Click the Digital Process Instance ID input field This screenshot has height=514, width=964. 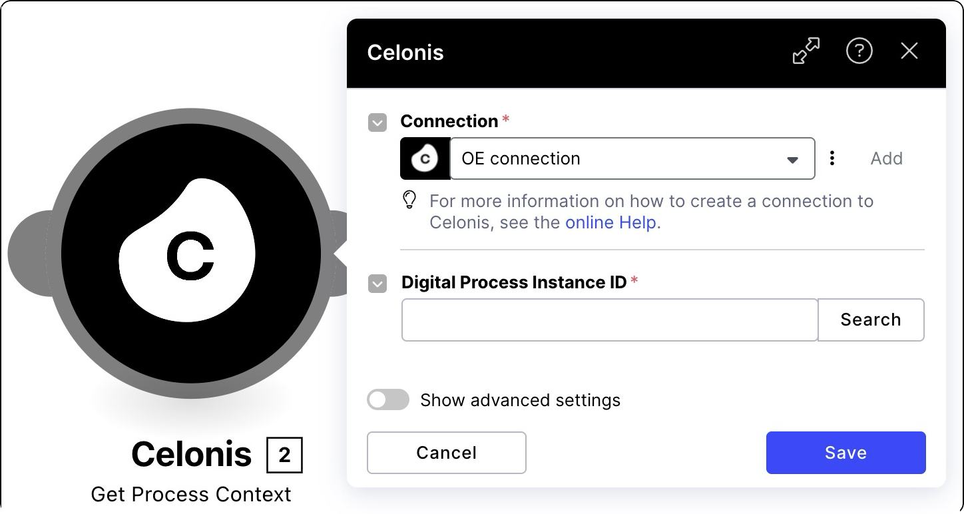(609, 320)
